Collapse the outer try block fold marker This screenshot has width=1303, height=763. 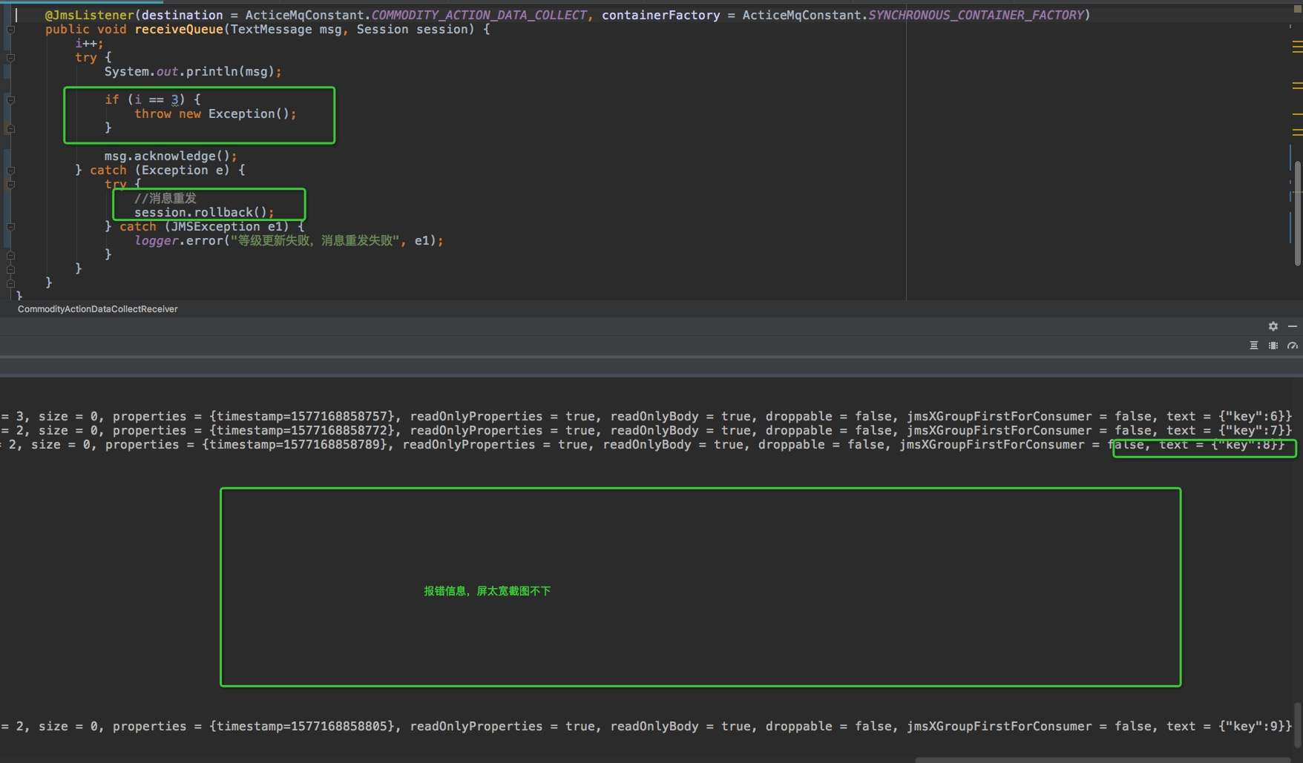tap(10, 58)
